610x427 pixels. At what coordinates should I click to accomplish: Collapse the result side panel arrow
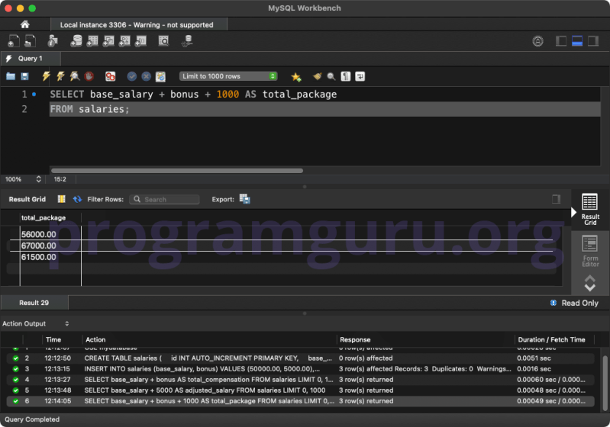click(573, 212)
